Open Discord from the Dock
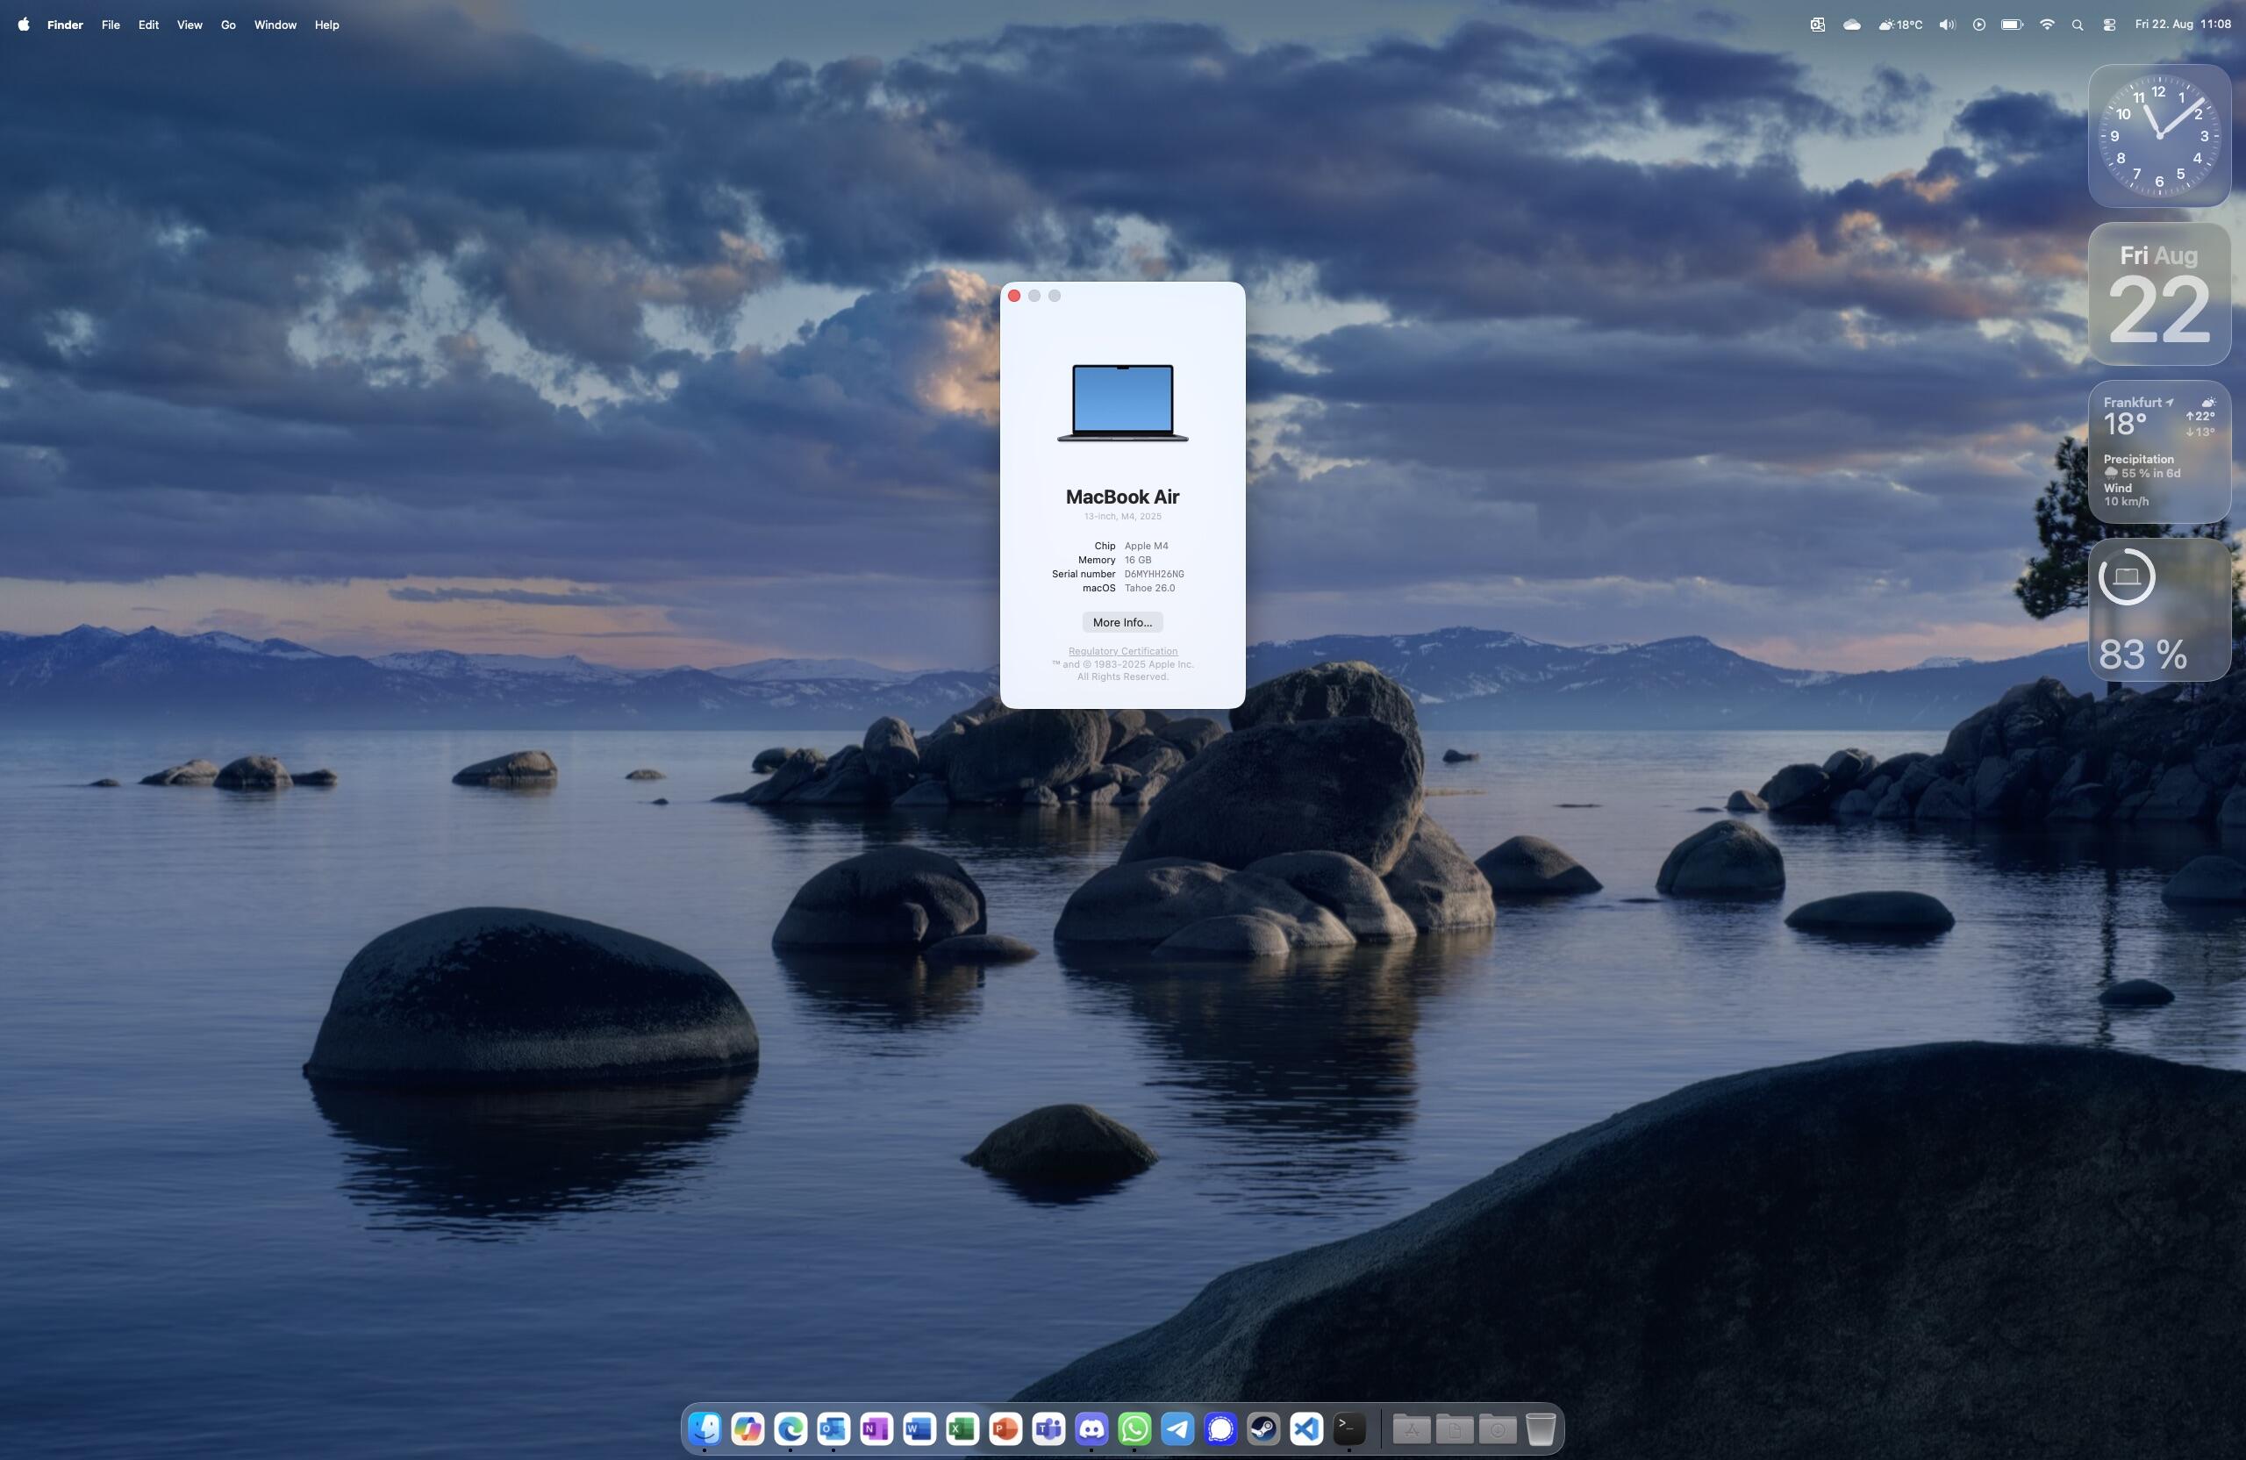 pos(1091,1428)
